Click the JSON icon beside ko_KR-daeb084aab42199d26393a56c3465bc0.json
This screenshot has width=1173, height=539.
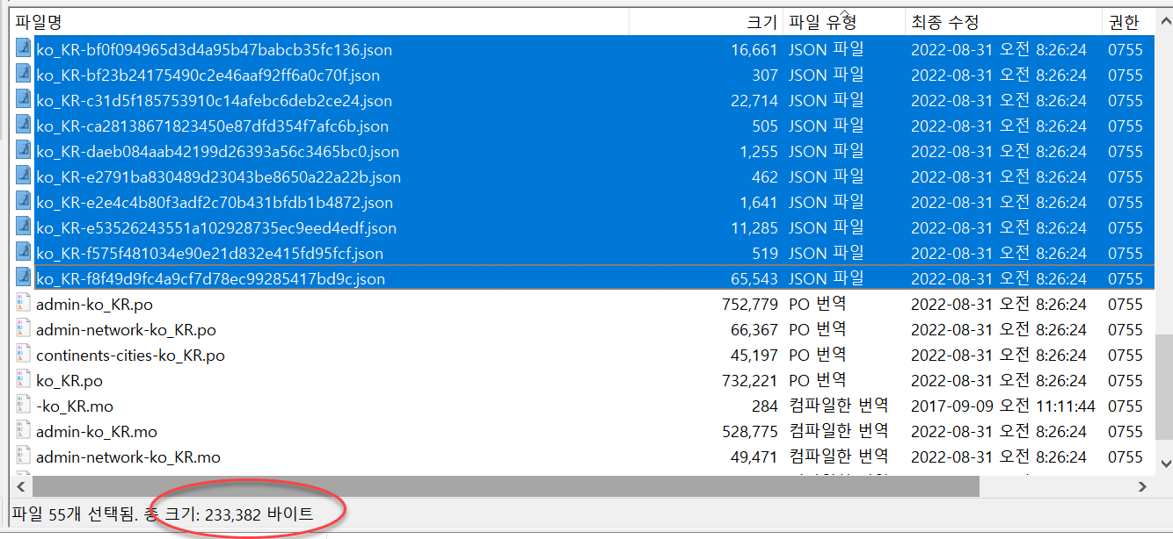point(24,151)
